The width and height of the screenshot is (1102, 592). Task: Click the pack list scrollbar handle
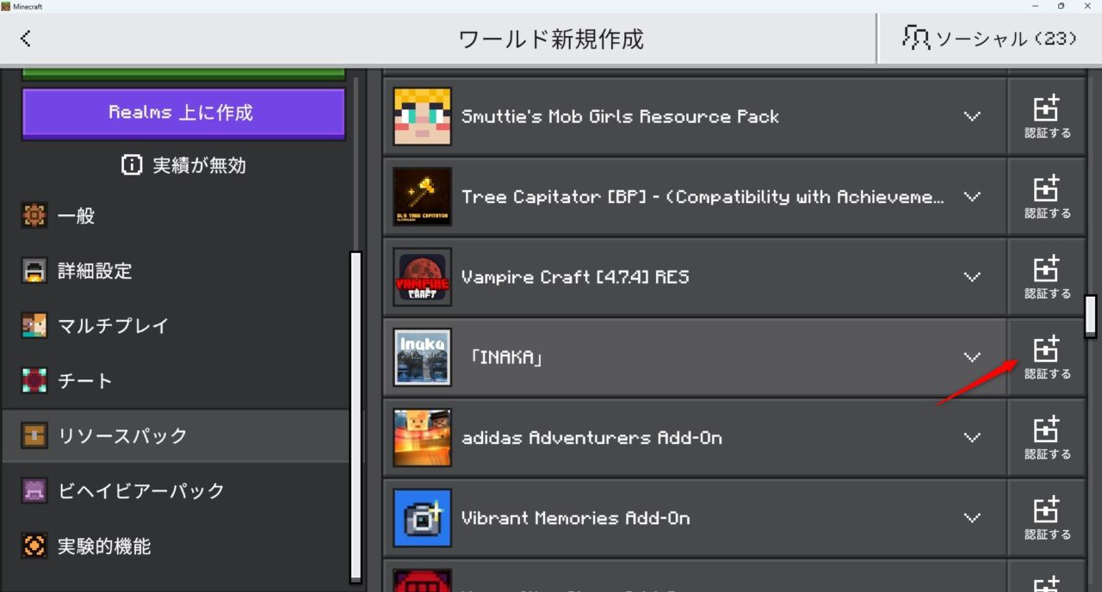click(1090, 316)
